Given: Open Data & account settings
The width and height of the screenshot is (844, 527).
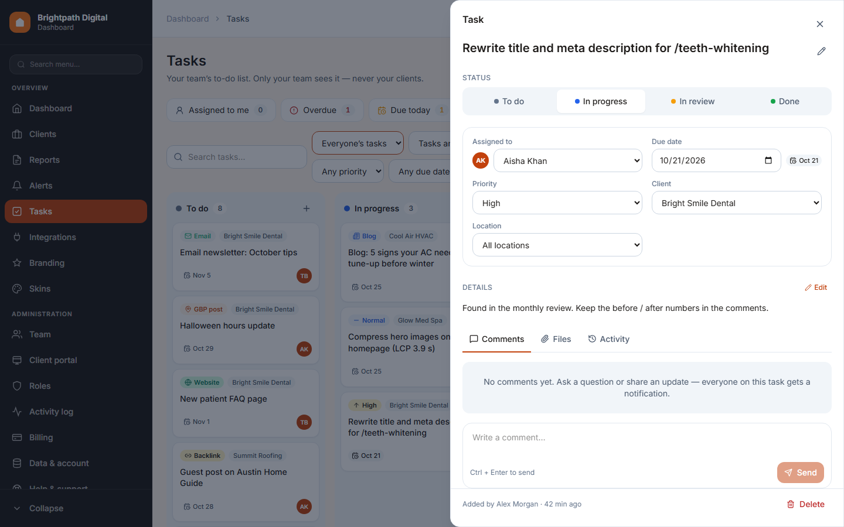Looking at the screenshot, I should coord(76,463).
